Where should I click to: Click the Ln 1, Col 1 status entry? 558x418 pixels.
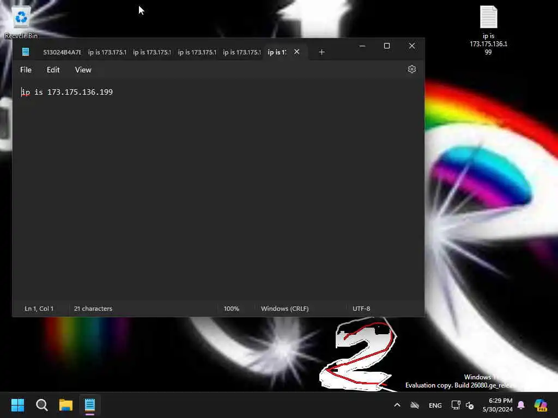coord(39,309)
